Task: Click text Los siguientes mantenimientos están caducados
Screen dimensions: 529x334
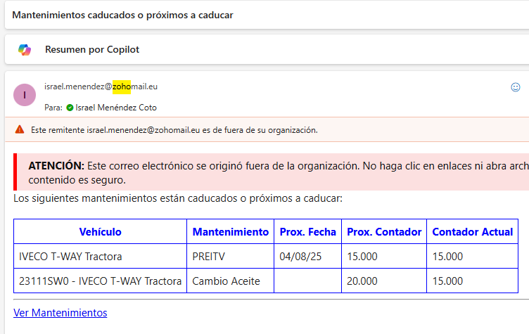Action: (x=178, y=198)
